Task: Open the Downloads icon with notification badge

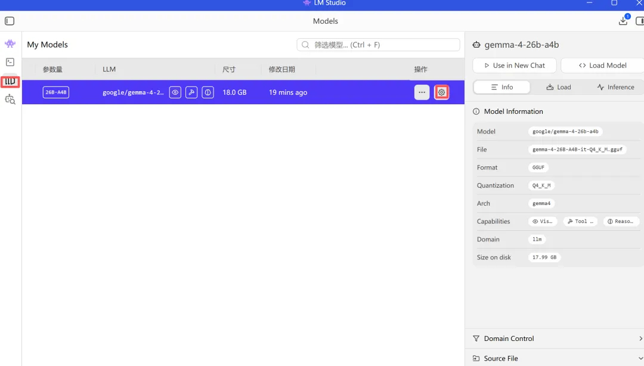Action: [x=623, y=20]
